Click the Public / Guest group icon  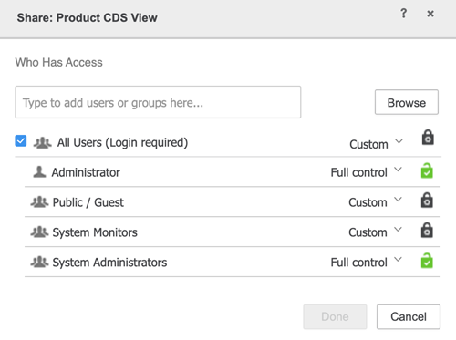click(x=39, y=202)
